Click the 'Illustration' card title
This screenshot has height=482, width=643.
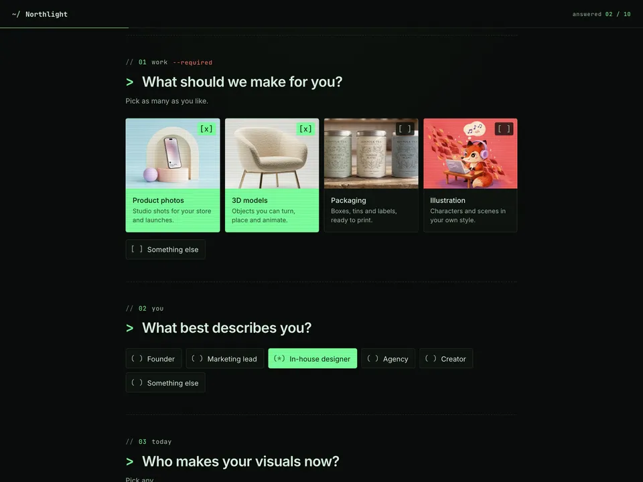pos(448,200)
